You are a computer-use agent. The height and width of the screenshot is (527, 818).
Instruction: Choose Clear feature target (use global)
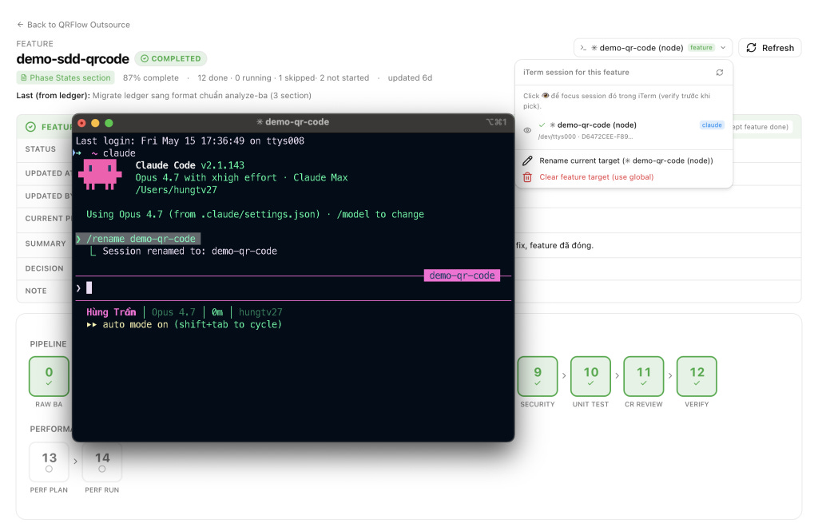[x=623, y=177]
